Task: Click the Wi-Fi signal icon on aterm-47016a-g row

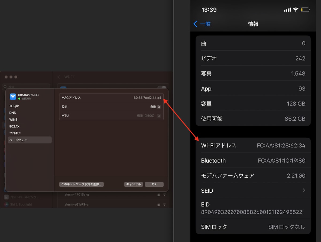Action: 164,195
